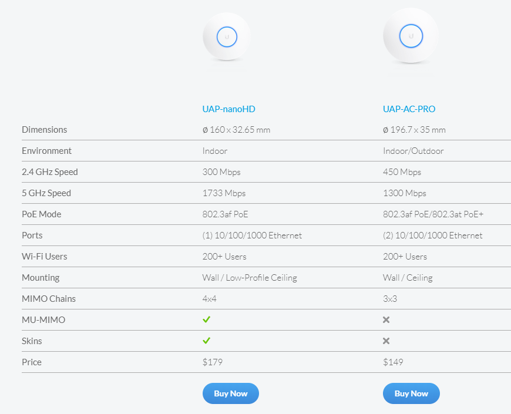
Task: Click the UAP-nanoHD product image
Action: pyautogui.click(x=226, y=37)
